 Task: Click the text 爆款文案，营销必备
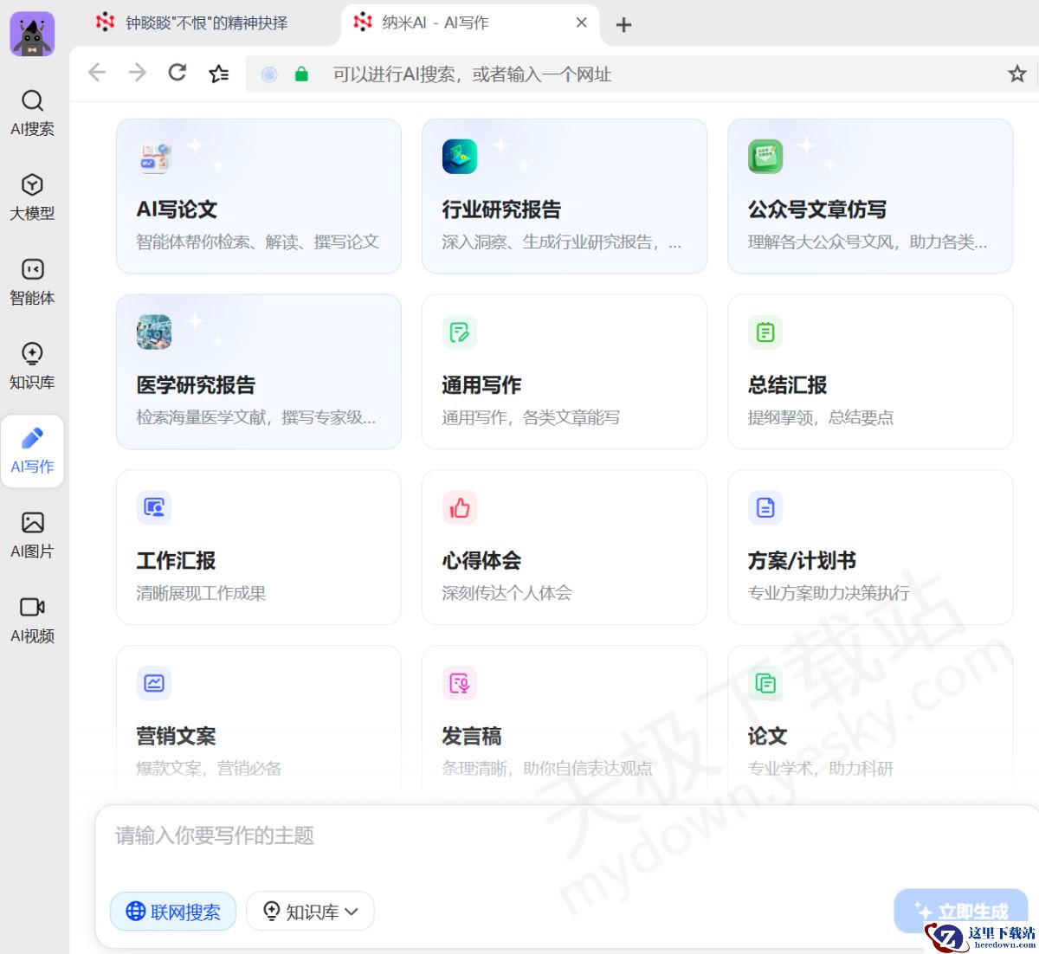tap(209, 769)
